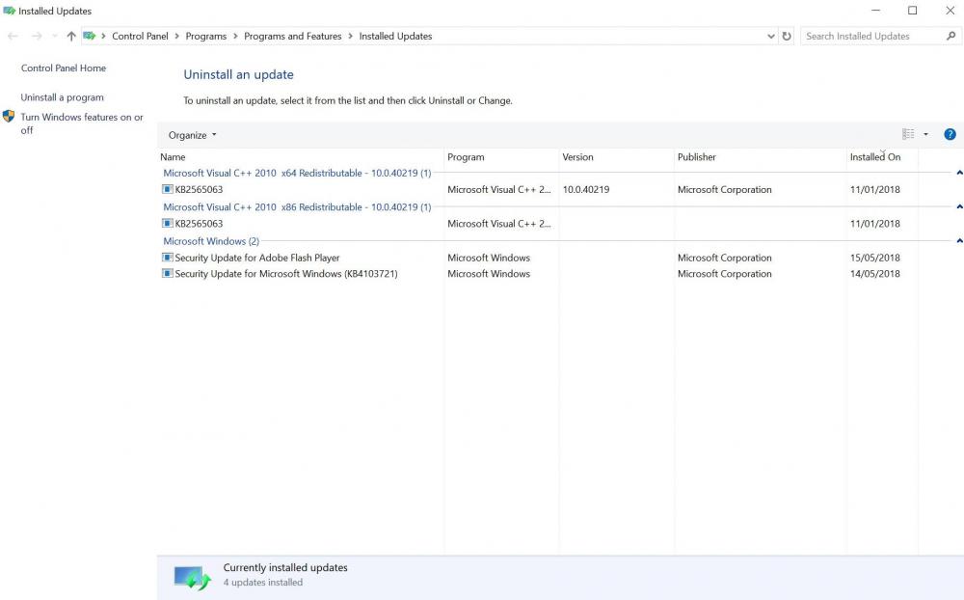This screenshot has width=964, height=600.
Task: Refresh the Installed Updates list
Action: pyautogui.click(x=787, y=37)
